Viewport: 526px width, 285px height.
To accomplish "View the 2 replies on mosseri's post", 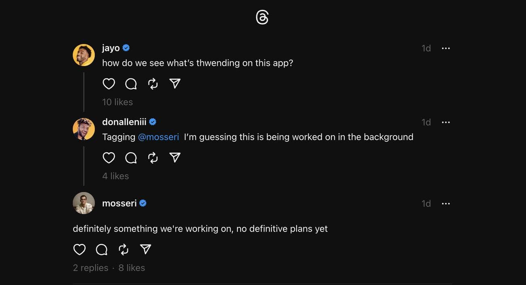I will (x=91, y=268).
